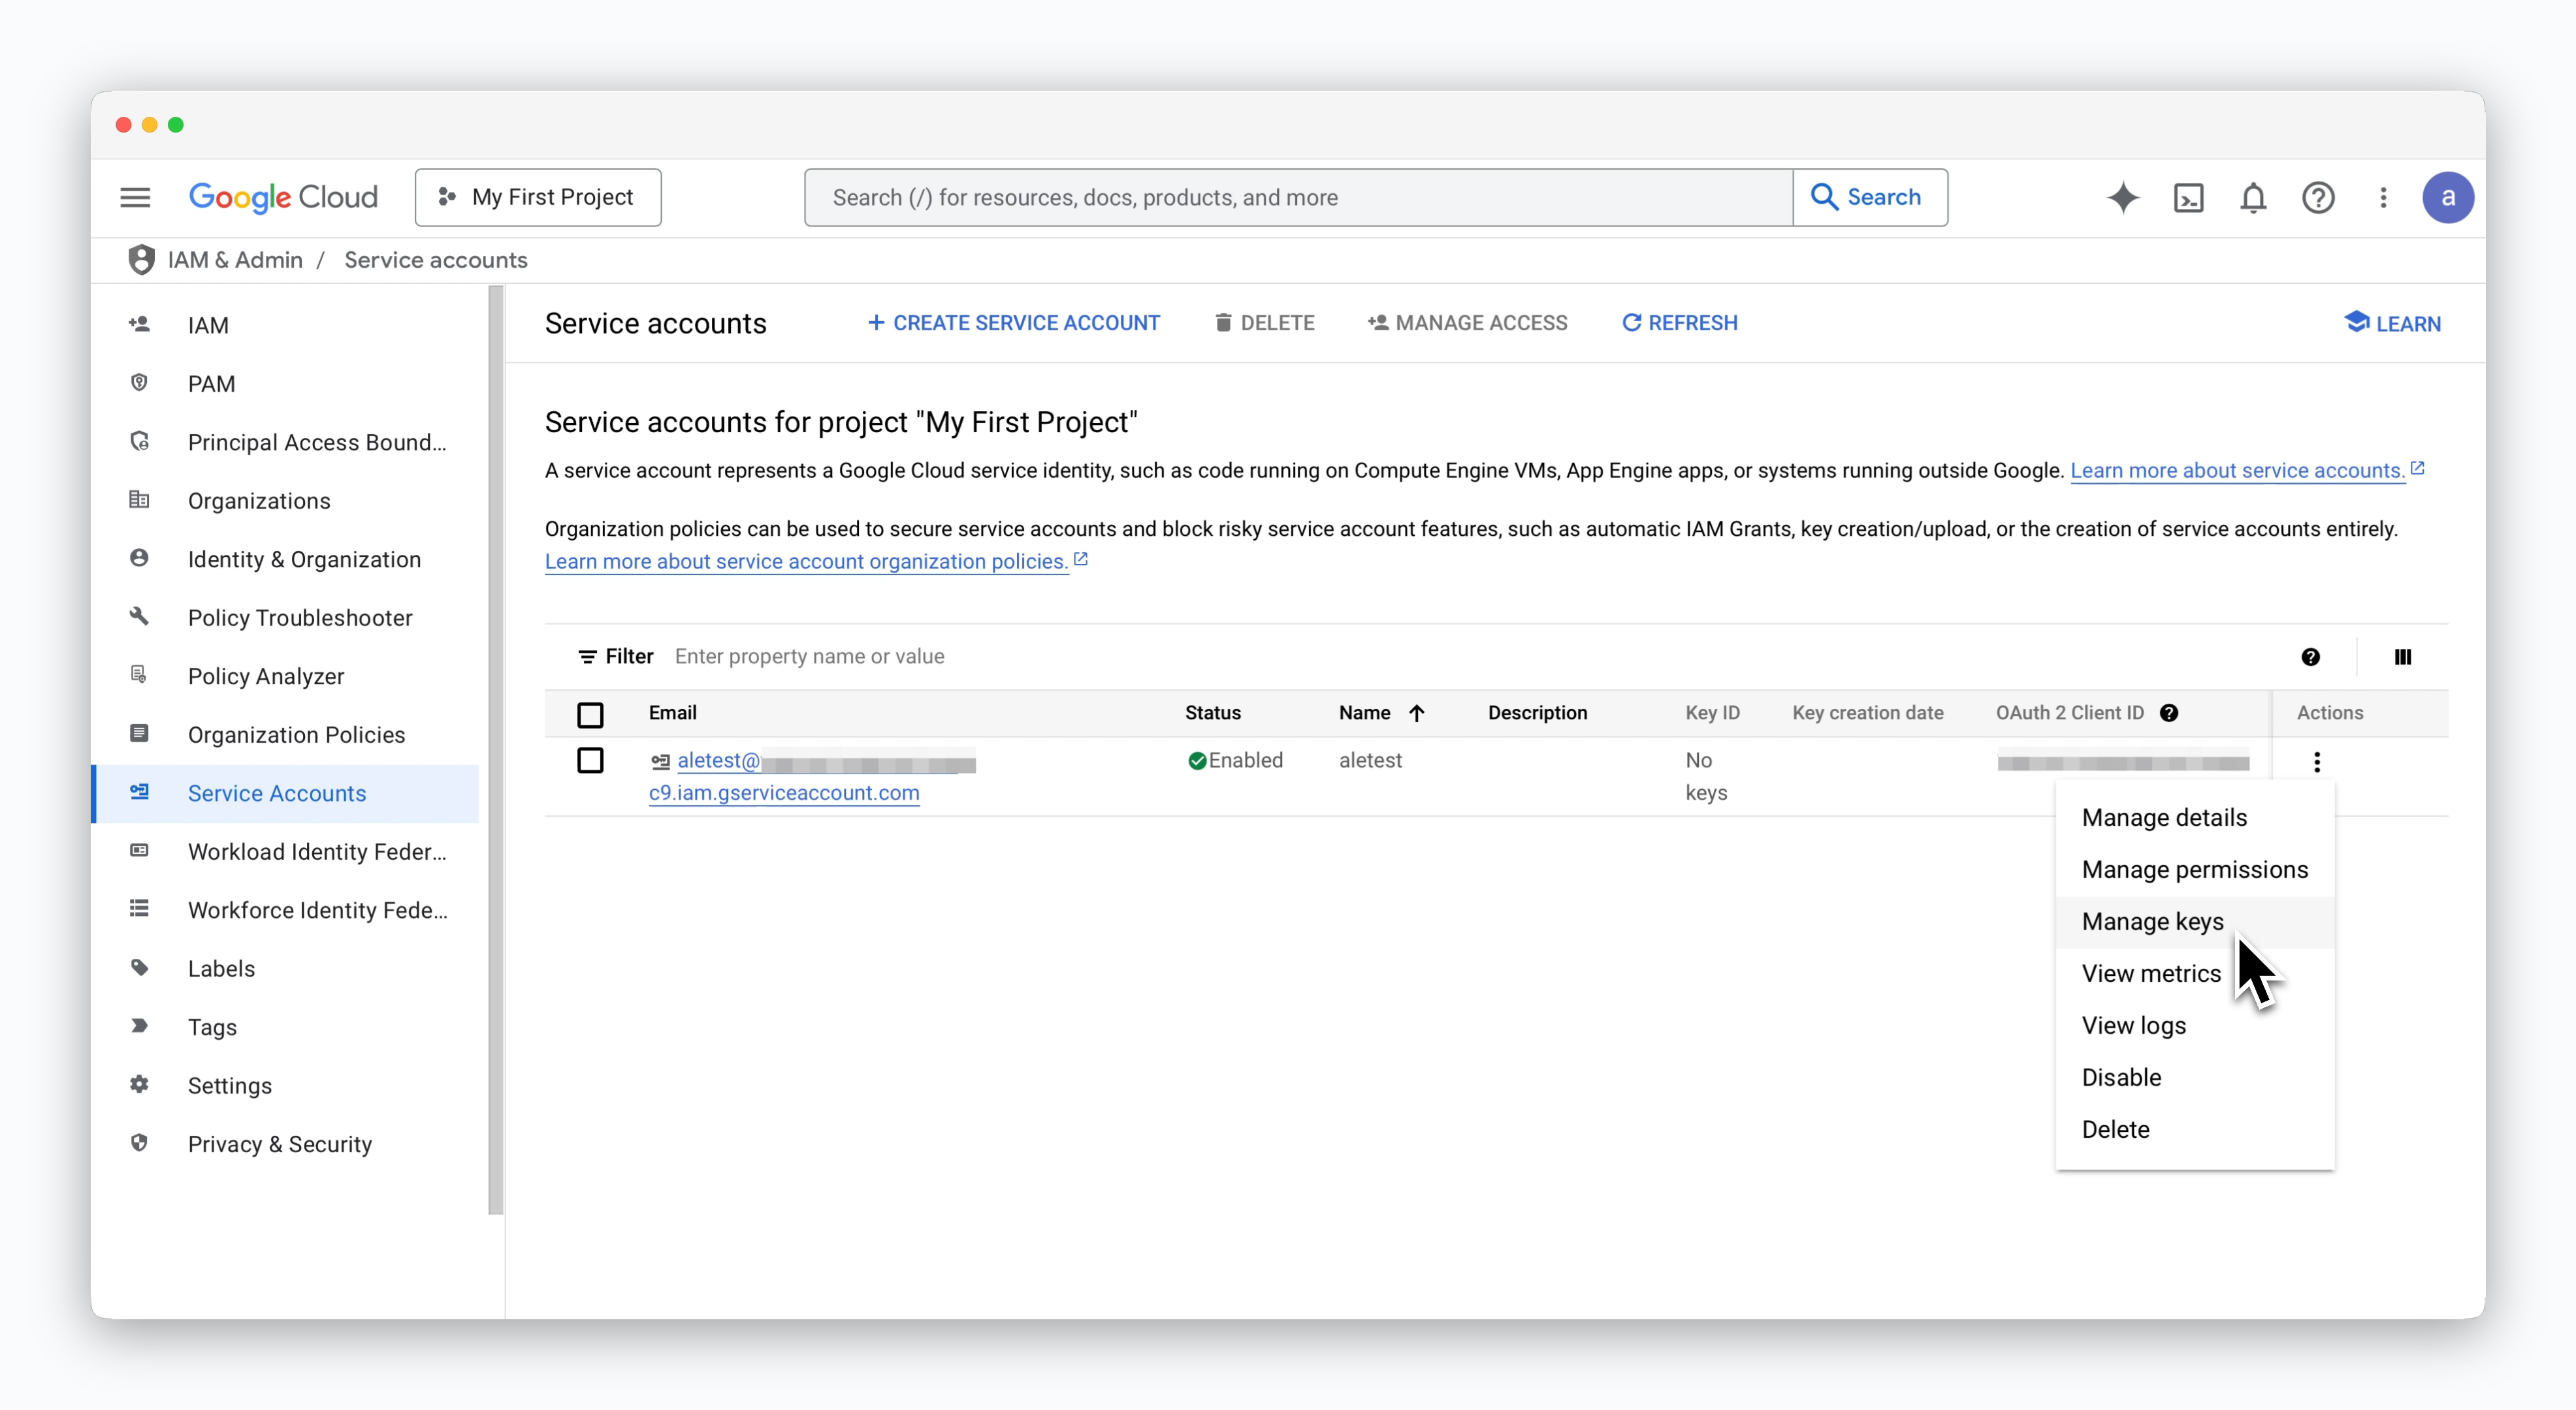Open the table filter help icon
This screenshot has height=1410, width=2576.
tap(2310, 657)
